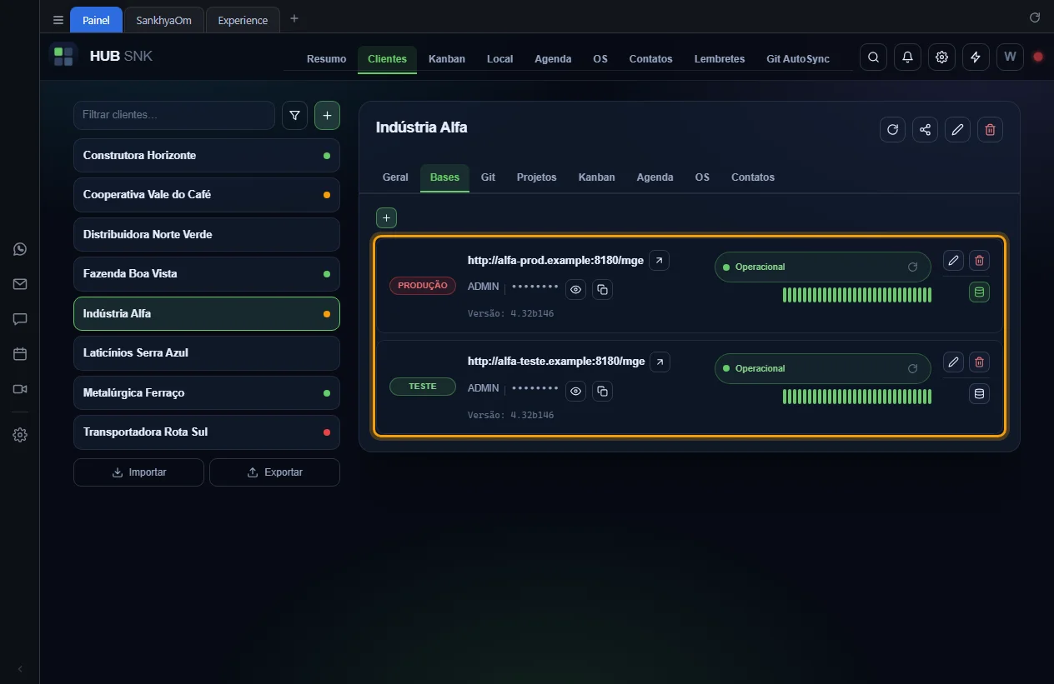
Task: Show the production base password
Action: [x=575, y=289]
